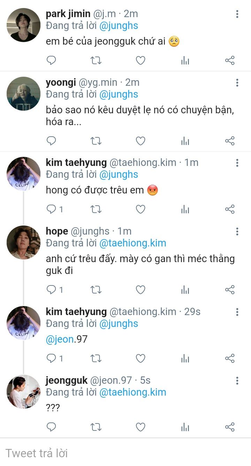The height and width of the screenshot is (466, 251).
Task: Open more options for park jimin's tweet
Action: tap(237, 14)
